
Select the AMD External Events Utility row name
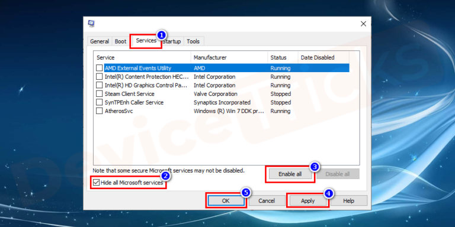[138, 68]
